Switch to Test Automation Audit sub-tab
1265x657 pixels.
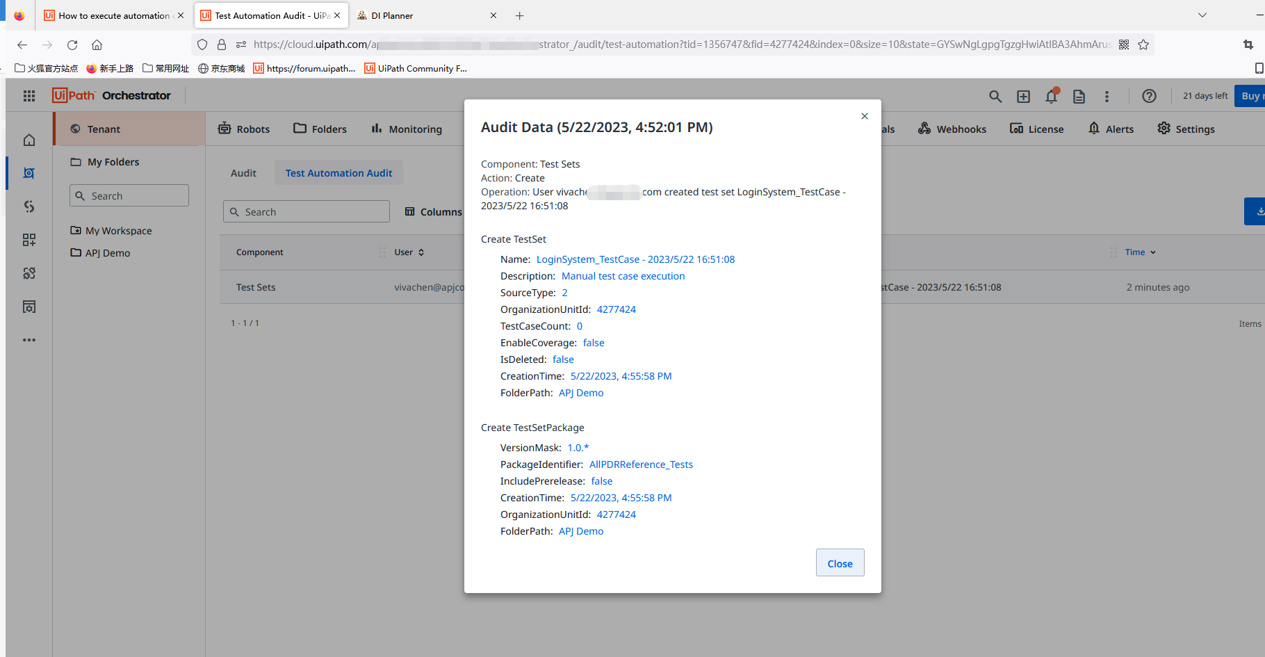point(338,173)
